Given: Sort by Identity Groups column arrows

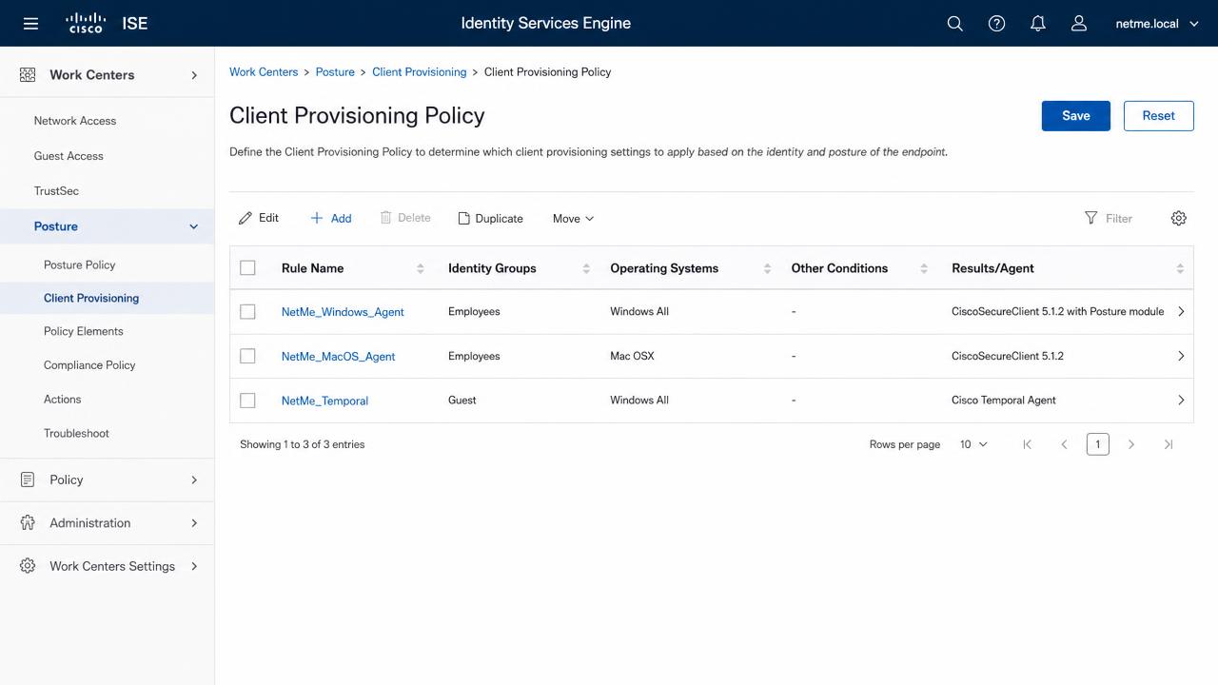Looking at the screenshot, I should tap(586, 268).
